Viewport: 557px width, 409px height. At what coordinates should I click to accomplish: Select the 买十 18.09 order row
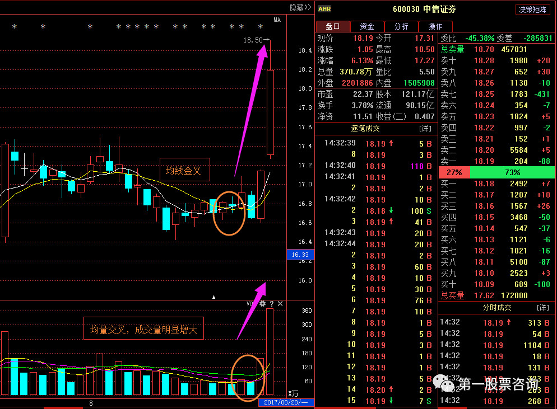(496, 284)
